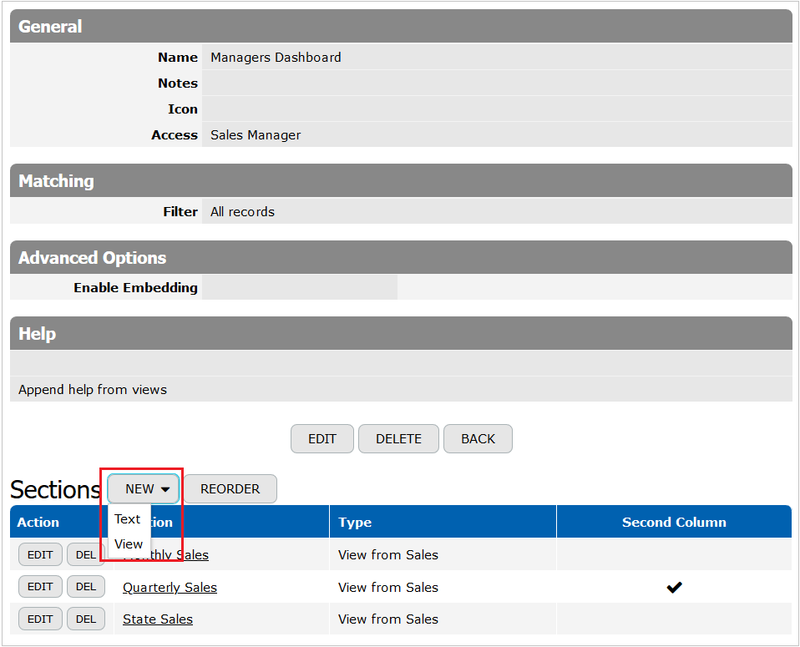This screenshot has height=647, width=800.
Task: Open the Quarterly Sales link
Action: click(x=170, y=587)
